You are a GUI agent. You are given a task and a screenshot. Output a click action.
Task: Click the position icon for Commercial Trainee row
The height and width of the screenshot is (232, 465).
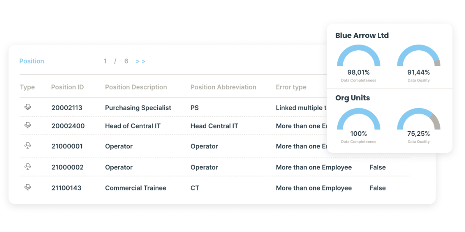tap(28, 188)
